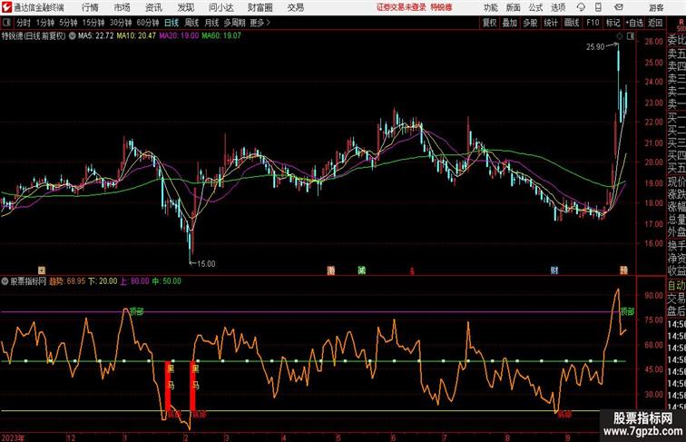The height and width of the screenshot is (442, 686).
Task: Click the 统计 statistics toolbar button
Action: click(x=551, y=23)
